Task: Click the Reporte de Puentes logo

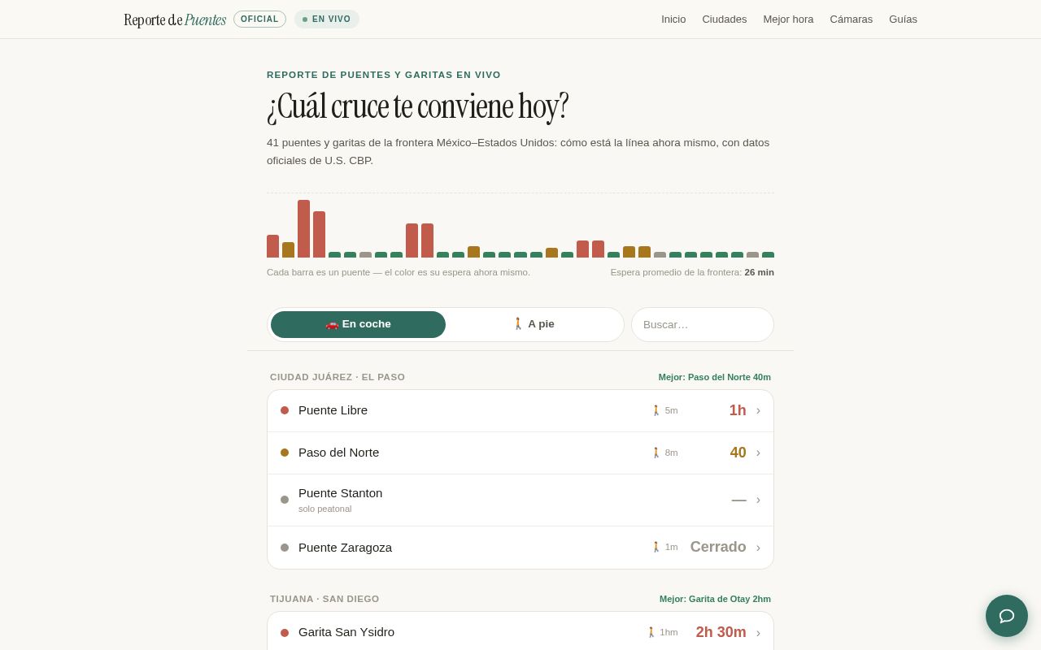Action: (x=175, y=19)
